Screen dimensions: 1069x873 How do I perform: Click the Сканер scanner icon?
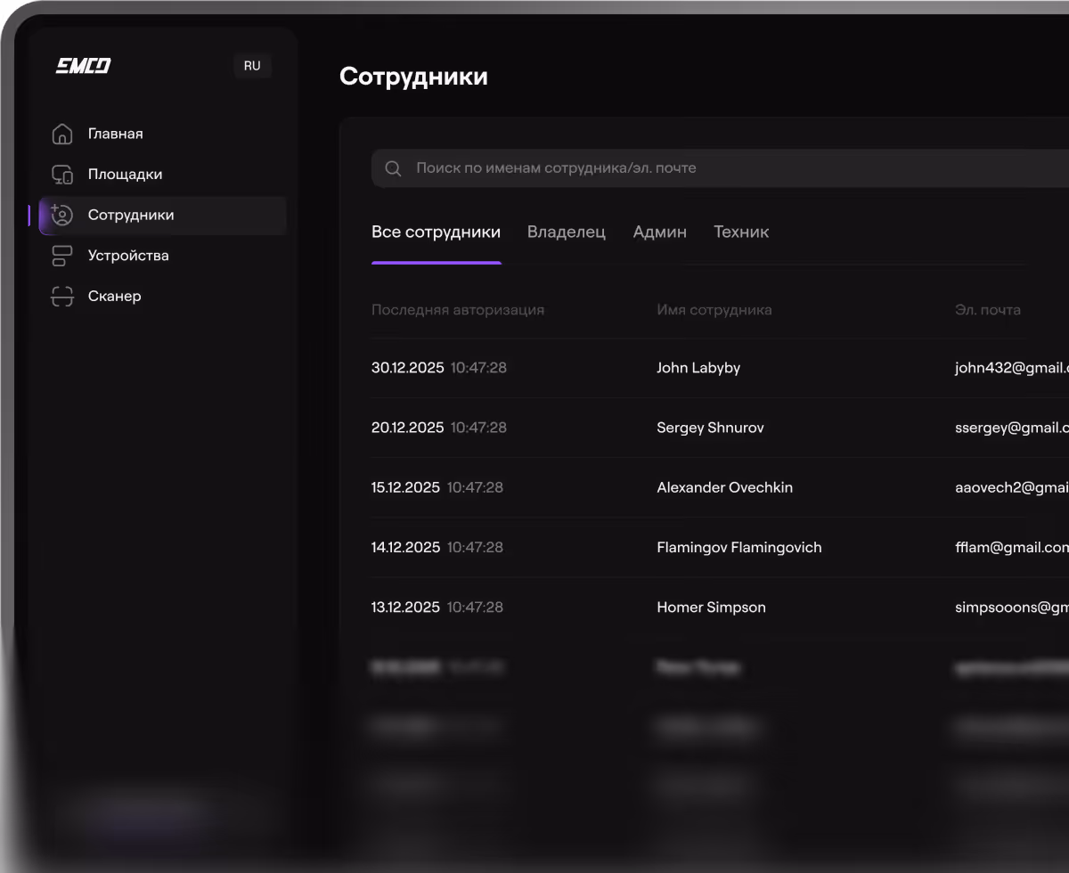tap(62, 297)
